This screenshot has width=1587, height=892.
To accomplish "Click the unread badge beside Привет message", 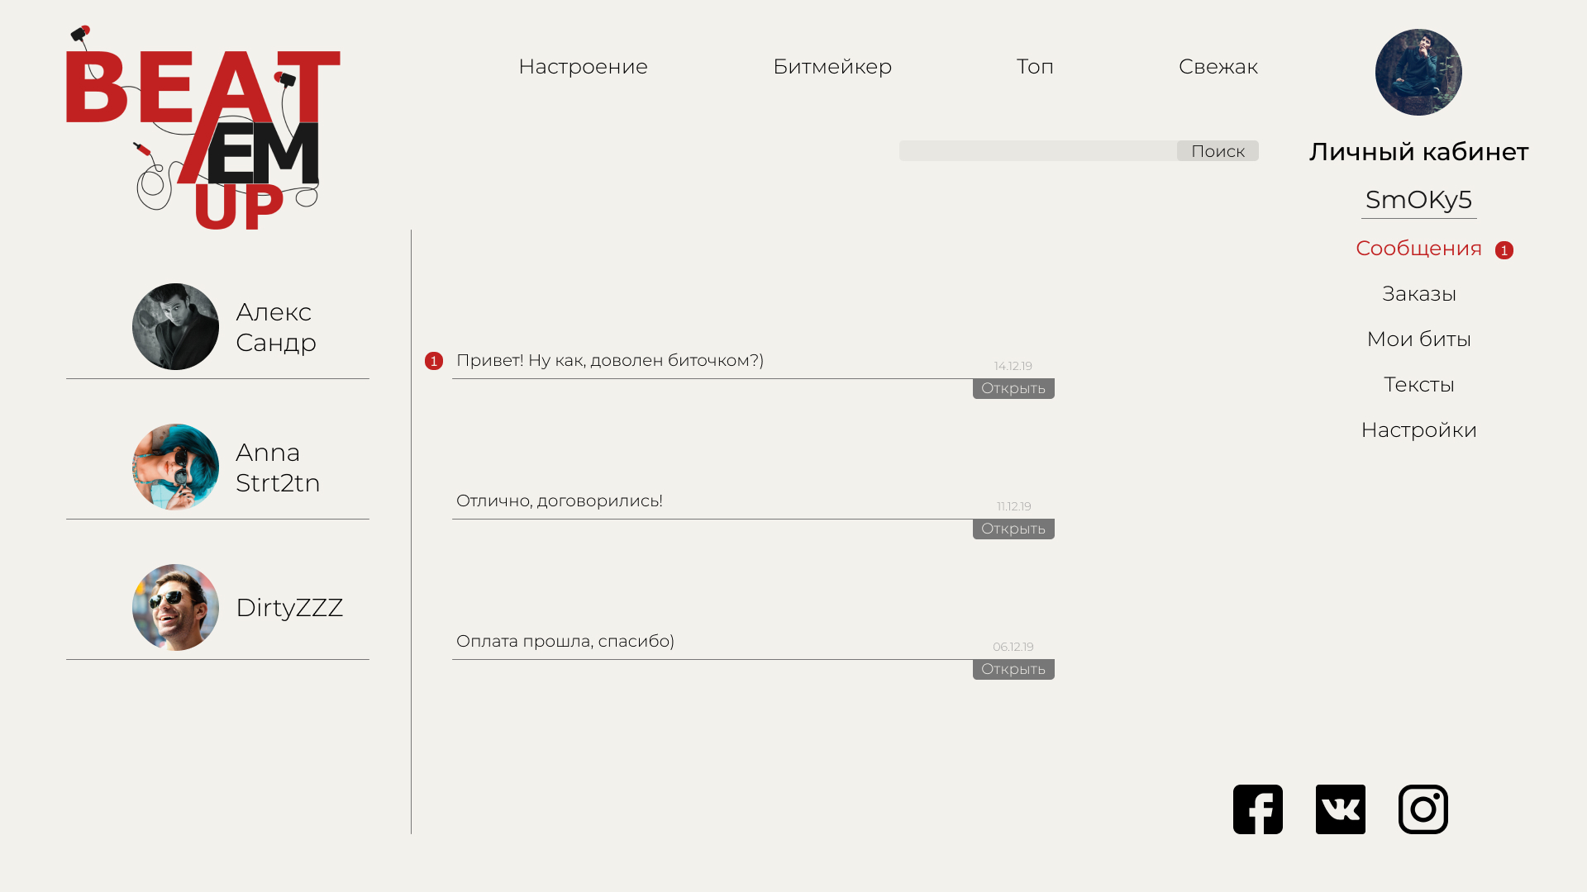I will [x=434, y=361].
